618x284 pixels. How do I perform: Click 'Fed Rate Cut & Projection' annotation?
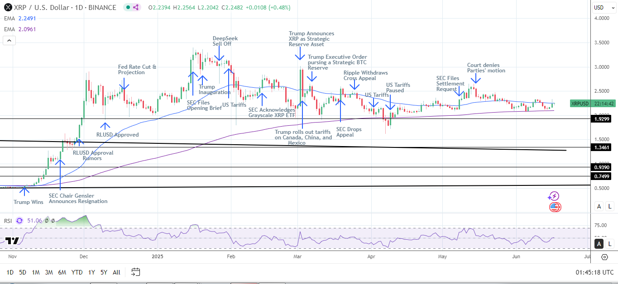pos(137,70)
